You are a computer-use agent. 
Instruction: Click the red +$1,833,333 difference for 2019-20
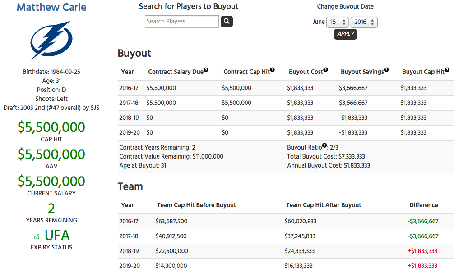pyautogui.click(x=422, y=266)
